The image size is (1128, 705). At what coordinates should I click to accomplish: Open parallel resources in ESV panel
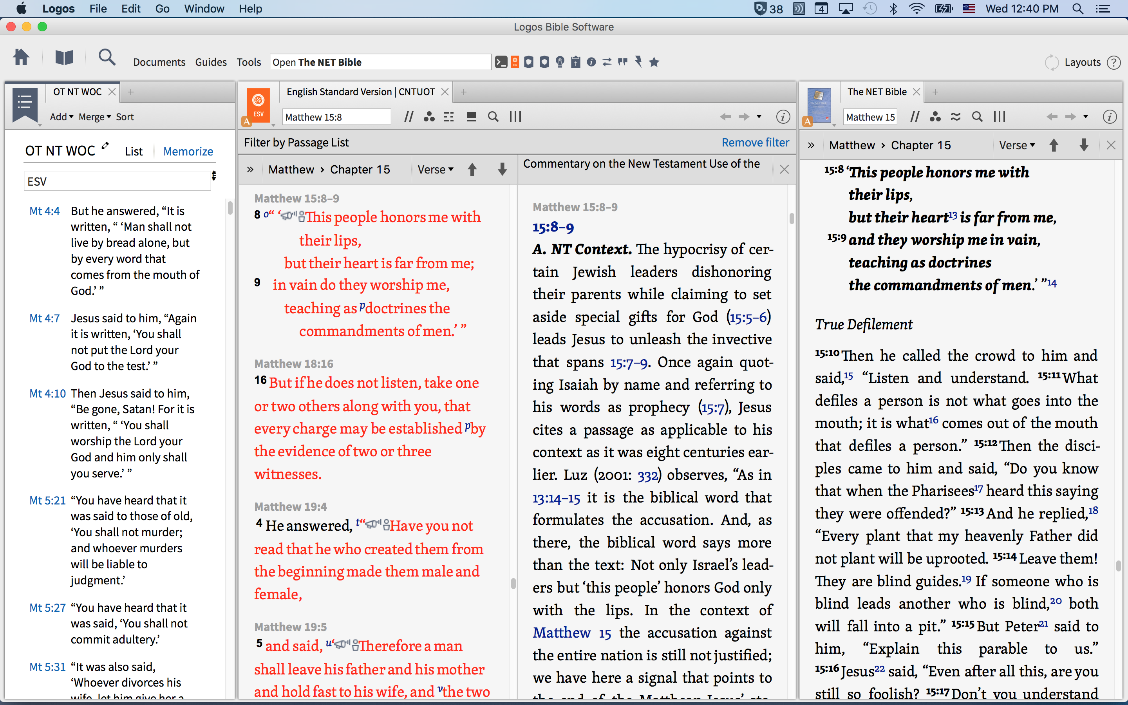[x=409, y=117]
